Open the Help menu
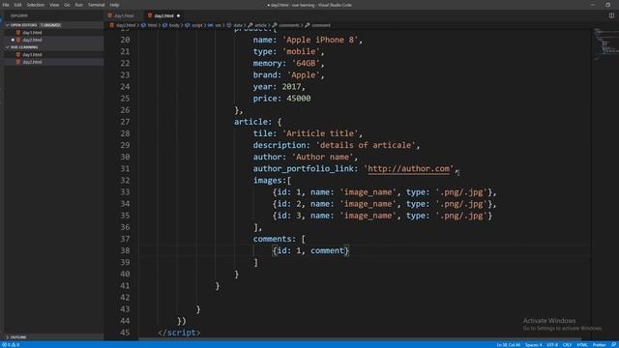This screenshot has height=348, width=619. click(114, 5)
